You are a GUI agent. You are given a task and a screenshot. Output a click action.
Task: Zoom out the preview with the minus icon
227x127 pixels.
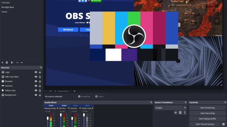pyautogui.click(x=46, y=91)
